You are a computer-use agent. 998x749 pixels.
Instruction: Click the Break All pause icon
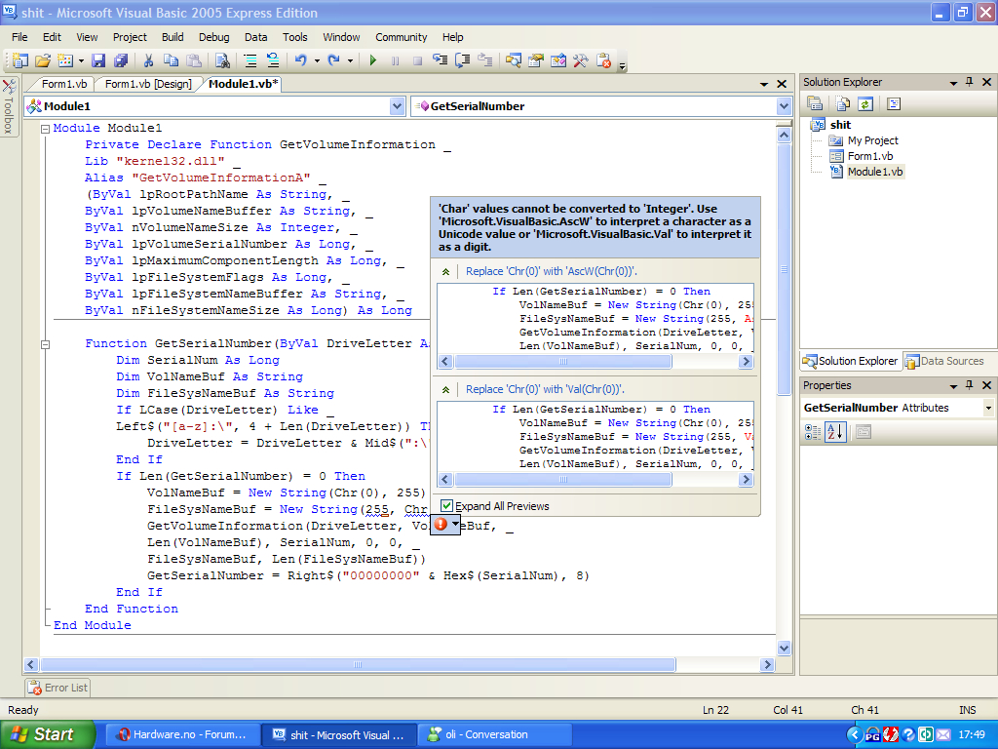396,60
